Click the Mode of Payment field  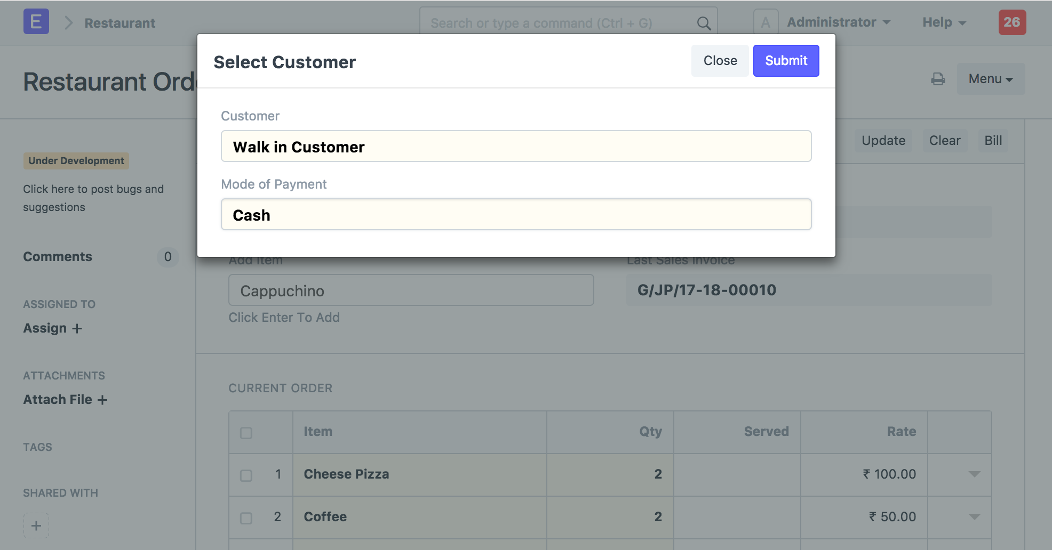pos(516,215)
